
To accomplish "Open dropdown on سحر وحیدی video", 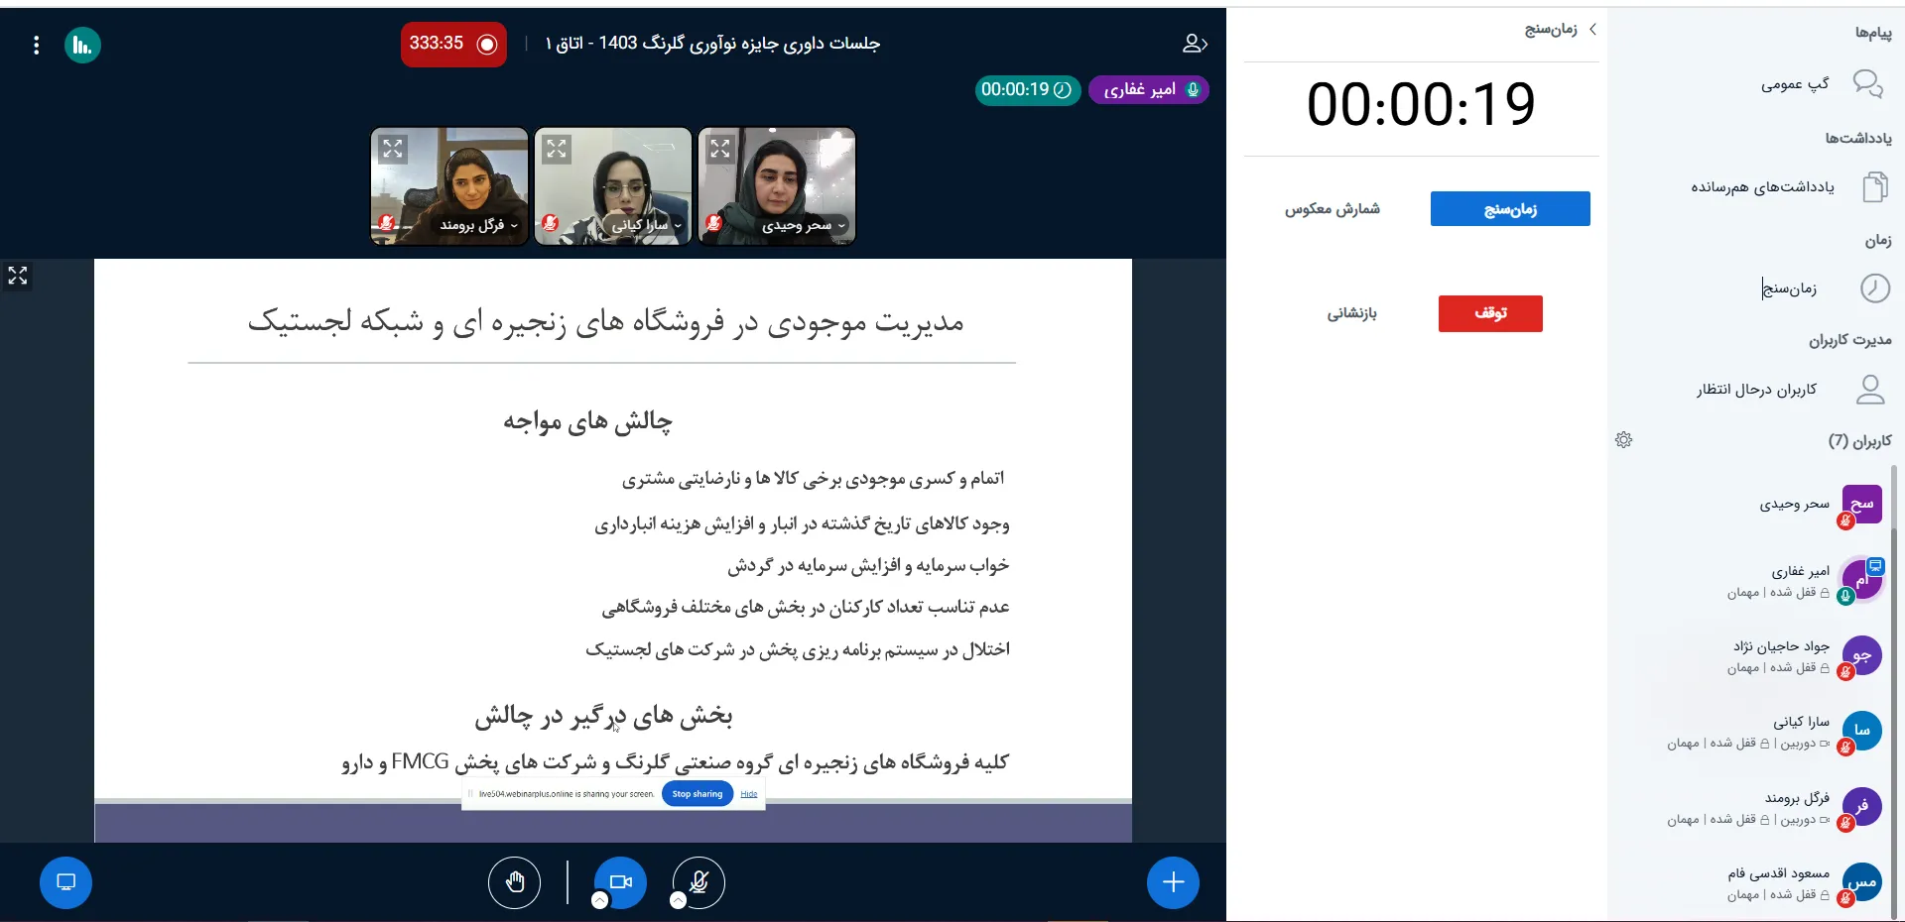I will [x=841, y=226].
